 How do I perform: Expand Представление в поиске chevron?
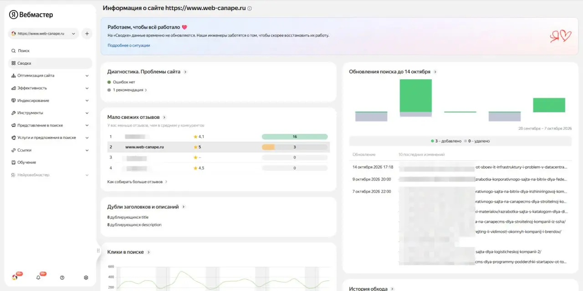tap(87, 125)
